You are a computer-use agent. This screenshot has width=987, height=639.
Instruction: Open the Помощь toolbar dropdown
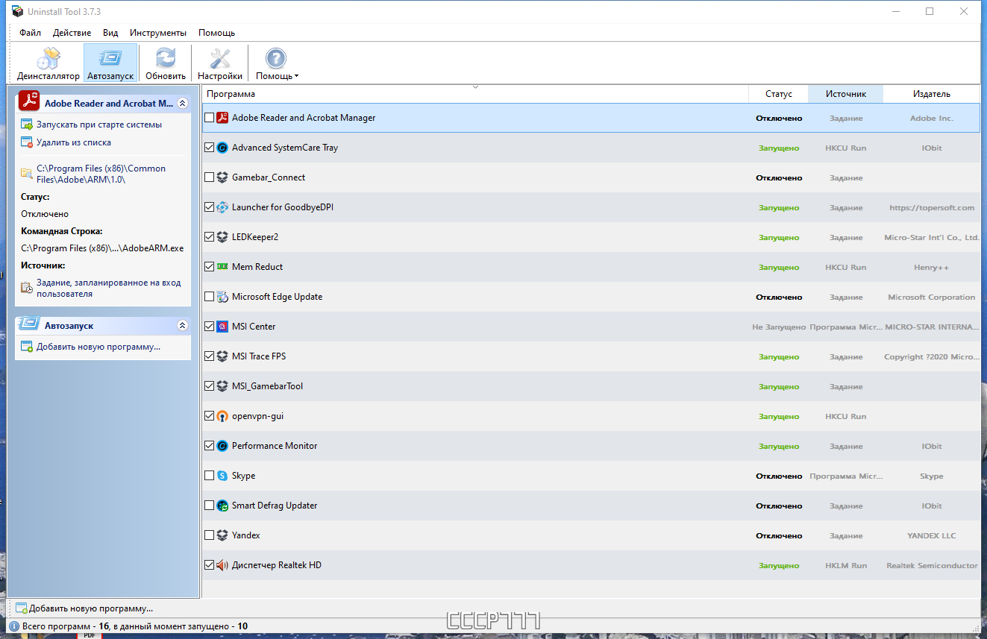[x=277, y=63]
